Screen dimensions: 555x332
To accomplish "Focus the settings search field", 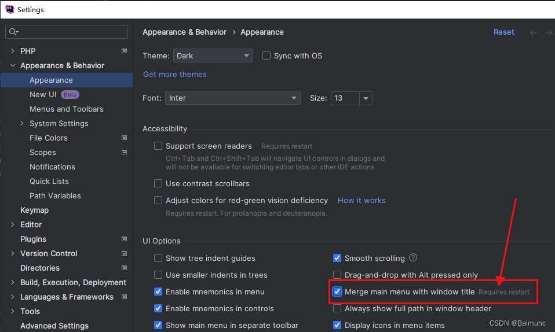I will tap(67, 32).
